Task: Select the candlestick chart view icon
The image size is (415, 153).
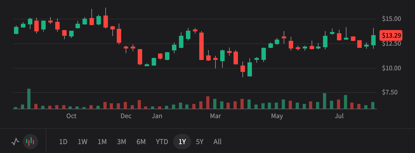Action: coord(30,142)
